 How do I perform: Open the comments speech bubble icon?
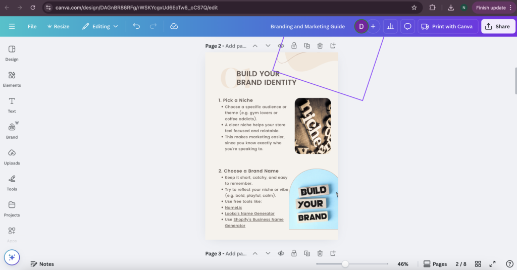(407, 26)
